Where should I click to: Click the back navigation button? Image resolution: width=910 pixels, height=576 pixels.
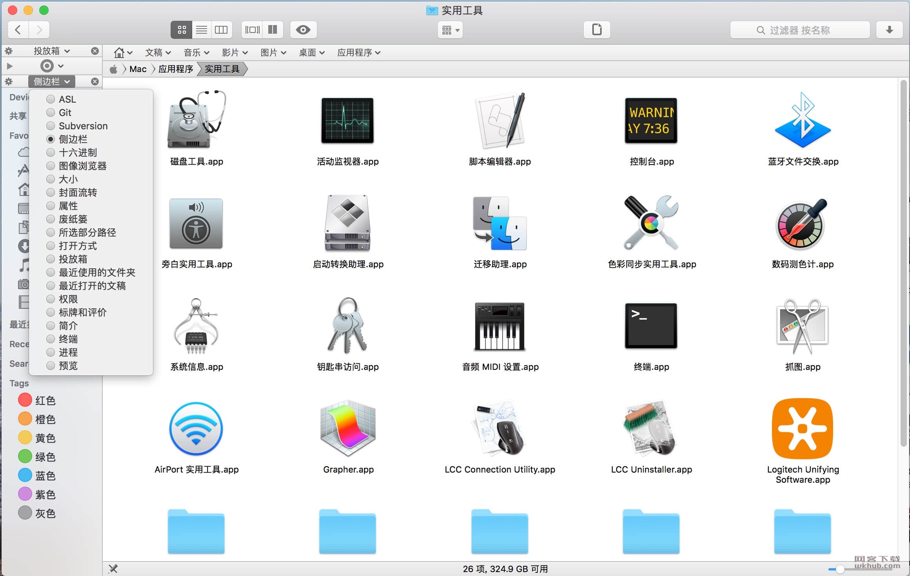coord(18,30)
